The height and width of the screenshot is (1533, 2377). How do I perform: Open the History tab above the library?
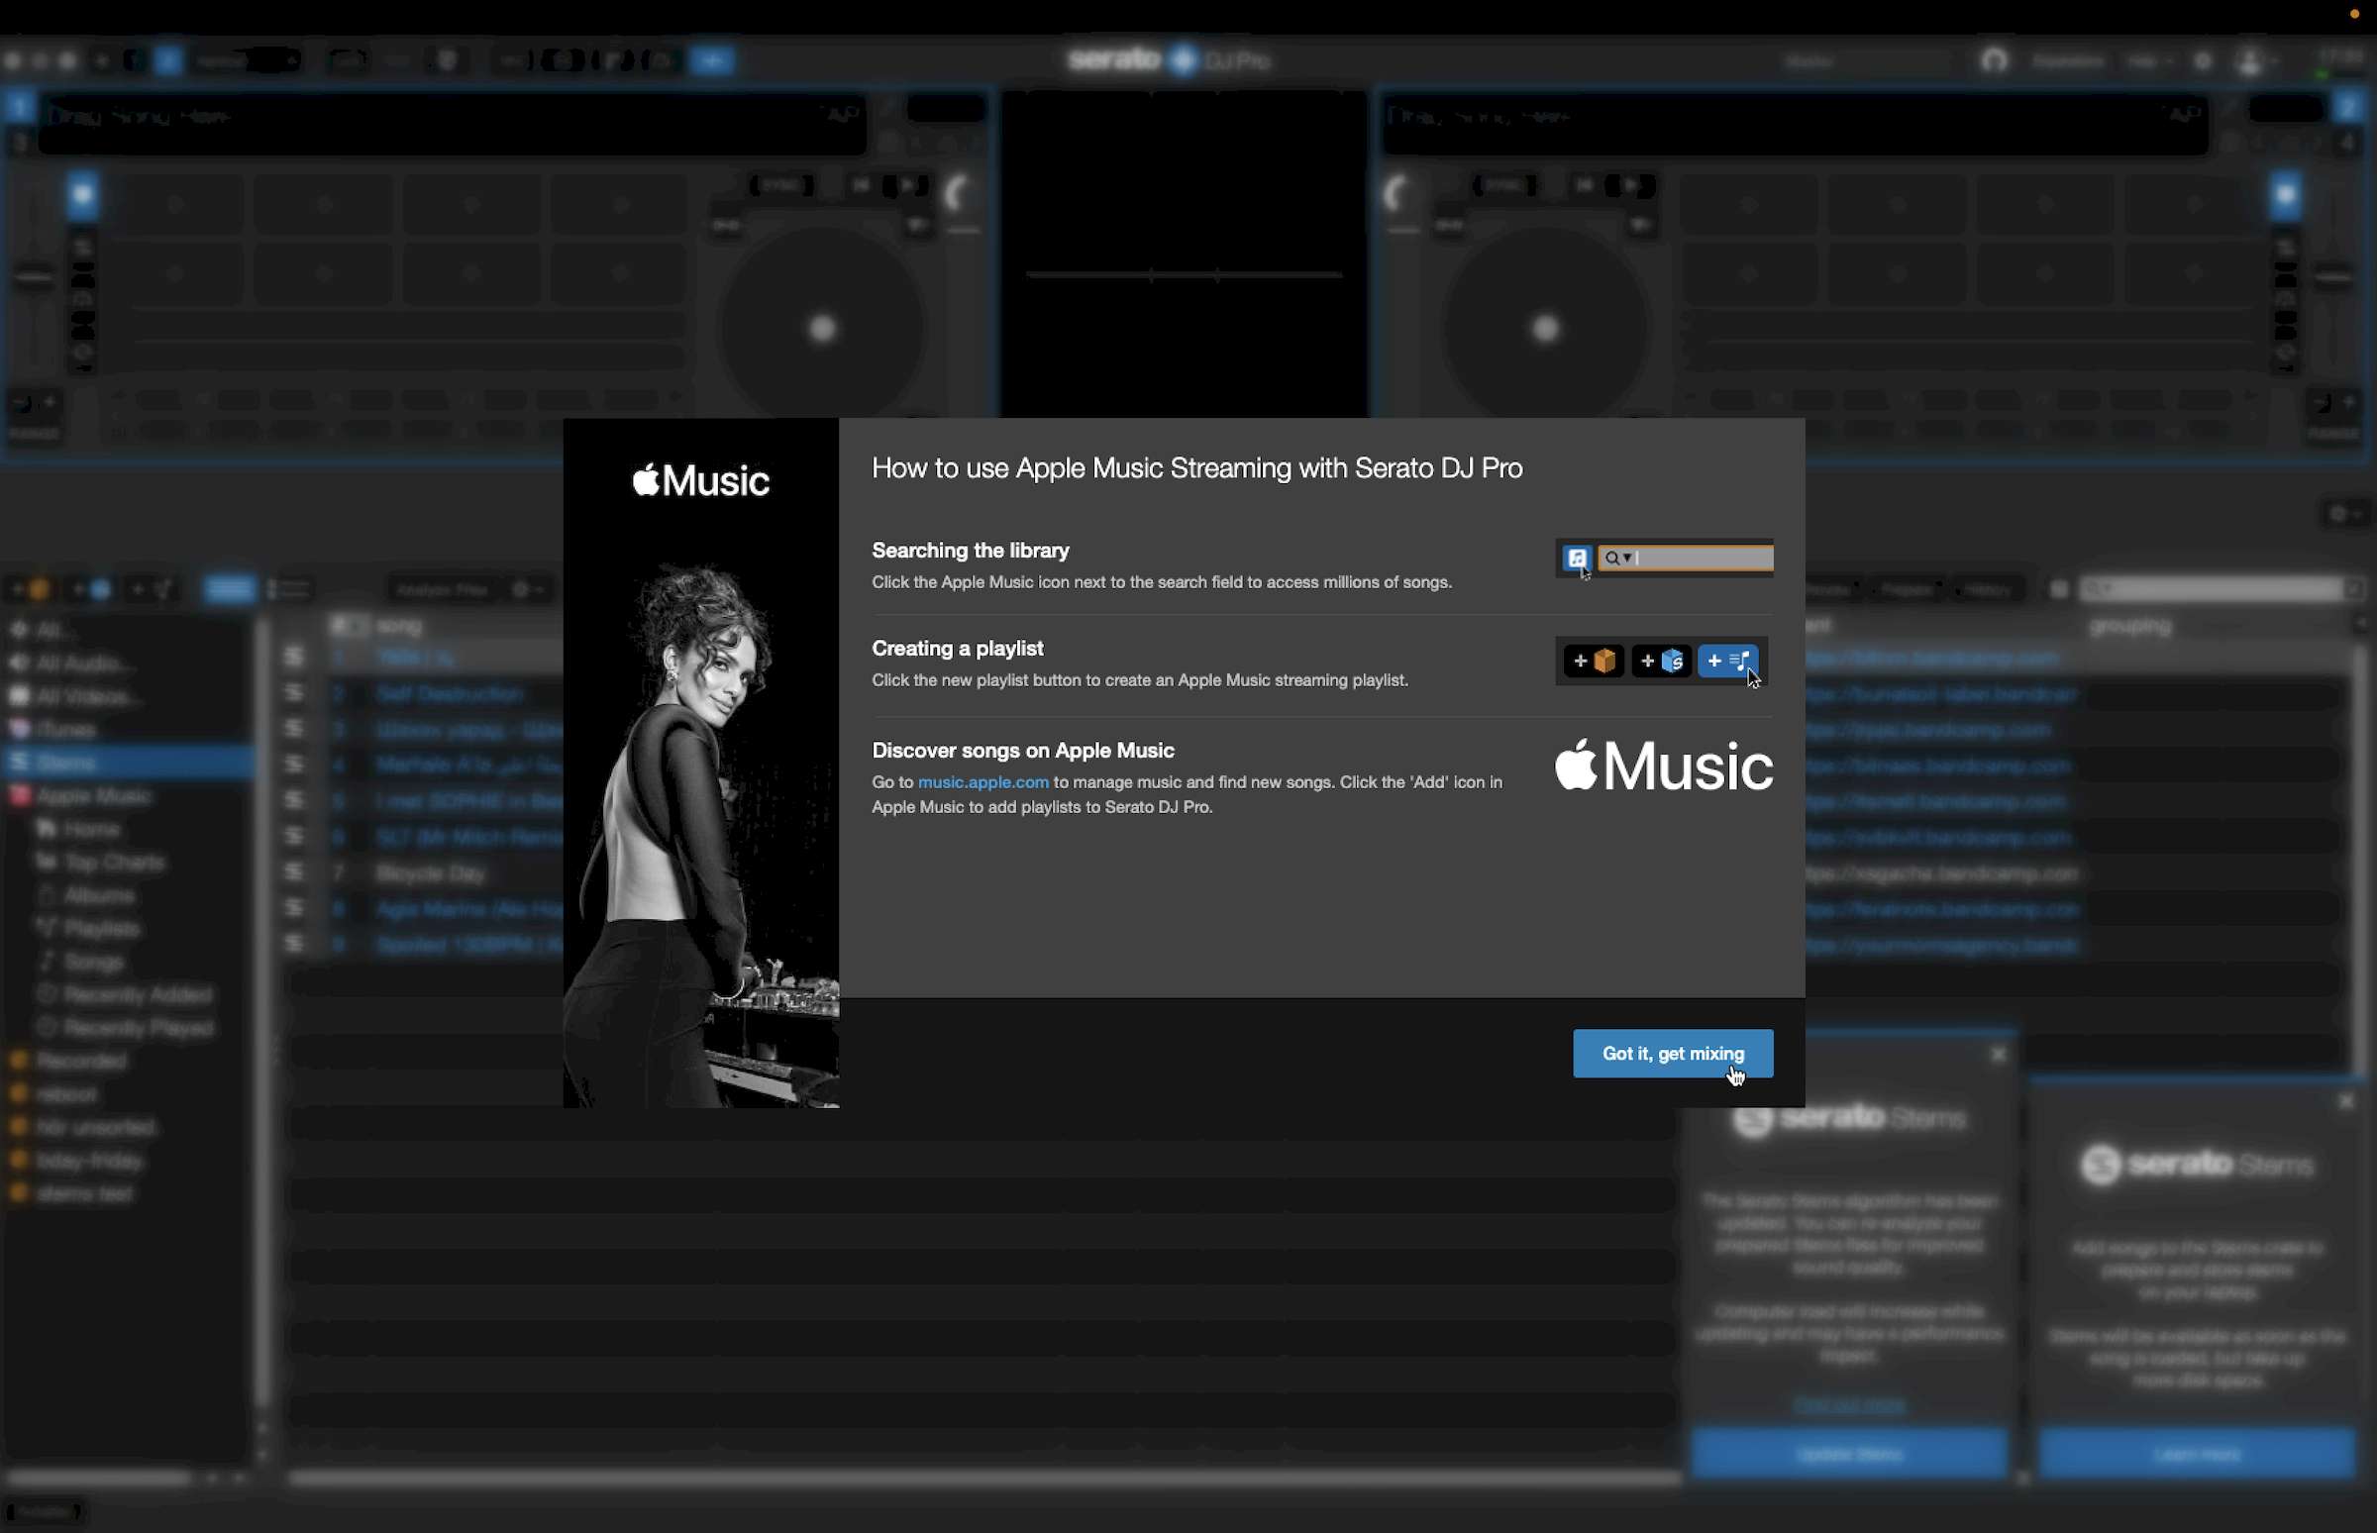click(x=1988, y=589)
